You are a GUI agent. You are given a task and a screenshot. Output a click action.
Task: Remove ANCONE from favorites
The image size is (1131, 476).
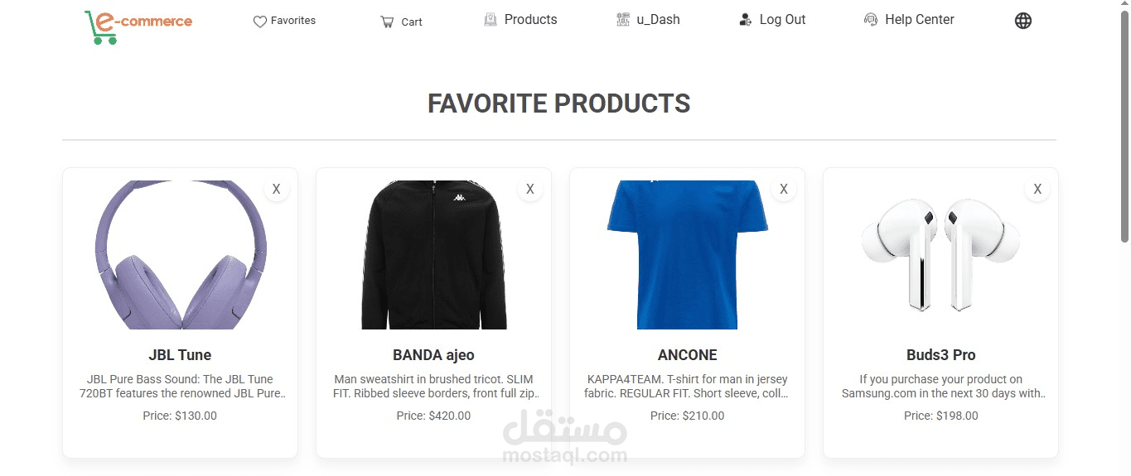[783, 190]
